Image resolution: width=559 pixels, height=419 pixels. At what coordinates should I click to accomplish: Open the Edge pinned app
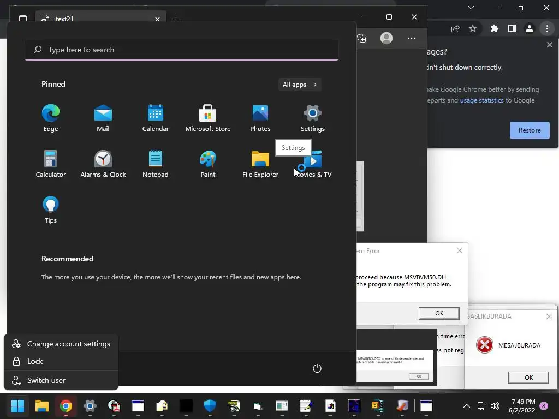point(51,118)
